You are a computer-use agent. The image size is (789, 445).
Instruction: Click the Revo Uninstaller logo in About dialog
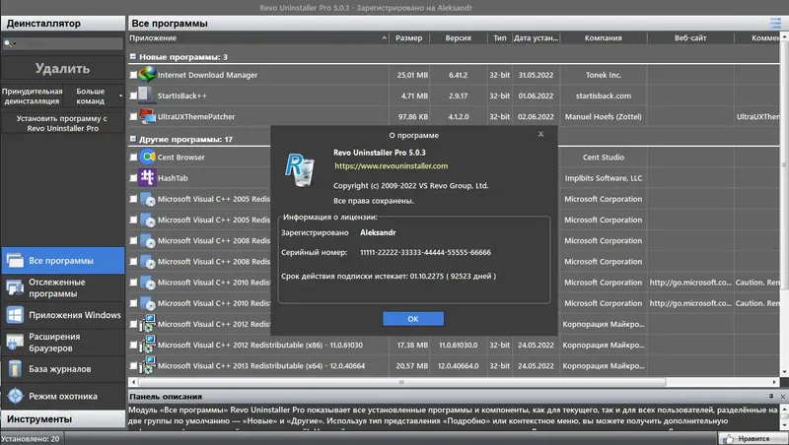pyautogui.click(x=301, y=170)
